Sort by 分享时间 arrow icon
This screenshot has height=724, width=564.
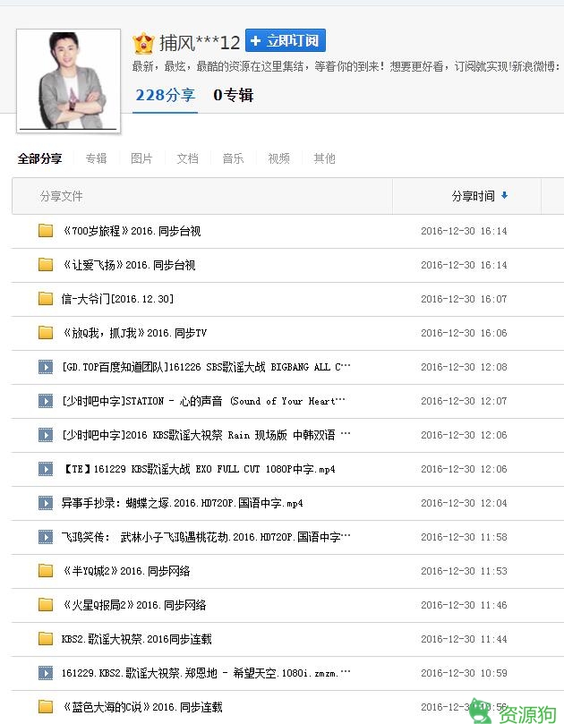(504, 195)
